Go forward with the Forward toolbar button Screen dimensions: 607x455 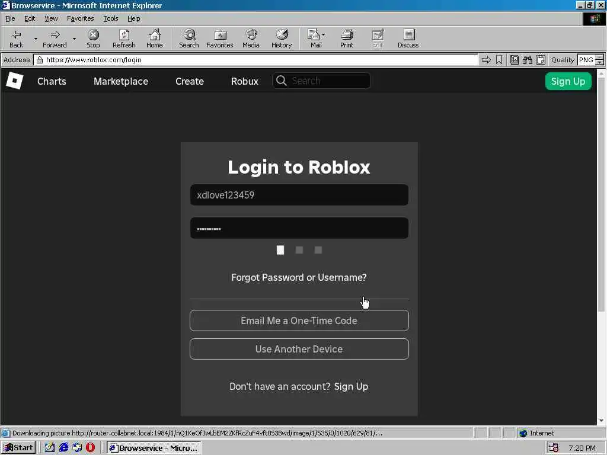pos(55,39)
